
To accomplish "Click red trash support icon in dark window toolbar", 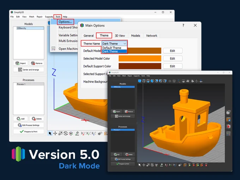I will 206,165.
